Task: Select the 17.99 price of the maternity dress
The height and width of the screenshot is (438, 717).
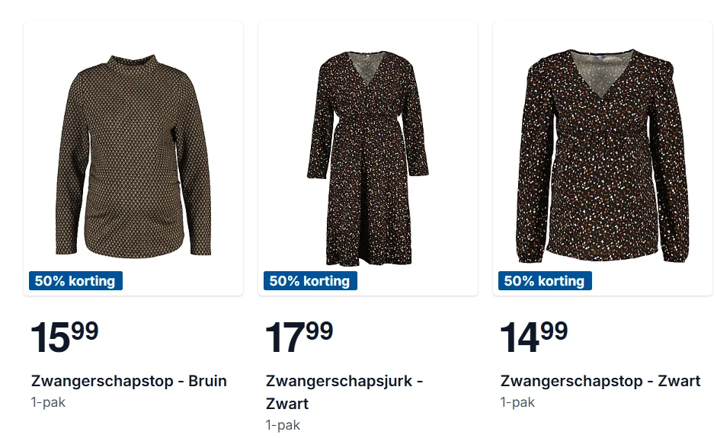Action: [299, 337]
